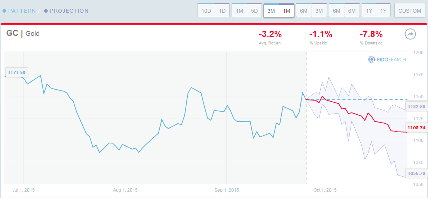Click the red 1108.74 projection label
The height and width of the screenshot is (198, 428).
pos(416,127)
